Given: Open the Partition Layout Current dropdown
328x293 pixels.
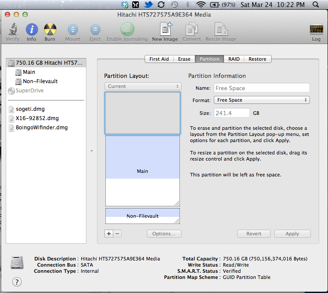Looking at the screenshot, I should (x=143, y=86).
